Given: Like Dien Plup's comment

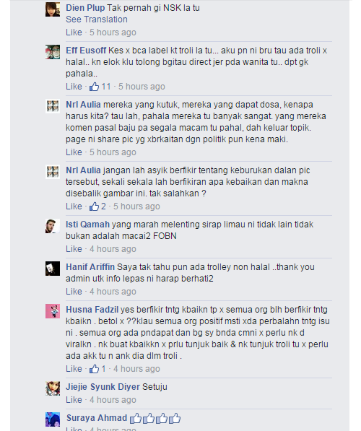Looking at the screenshot, I should pos(74,32).
